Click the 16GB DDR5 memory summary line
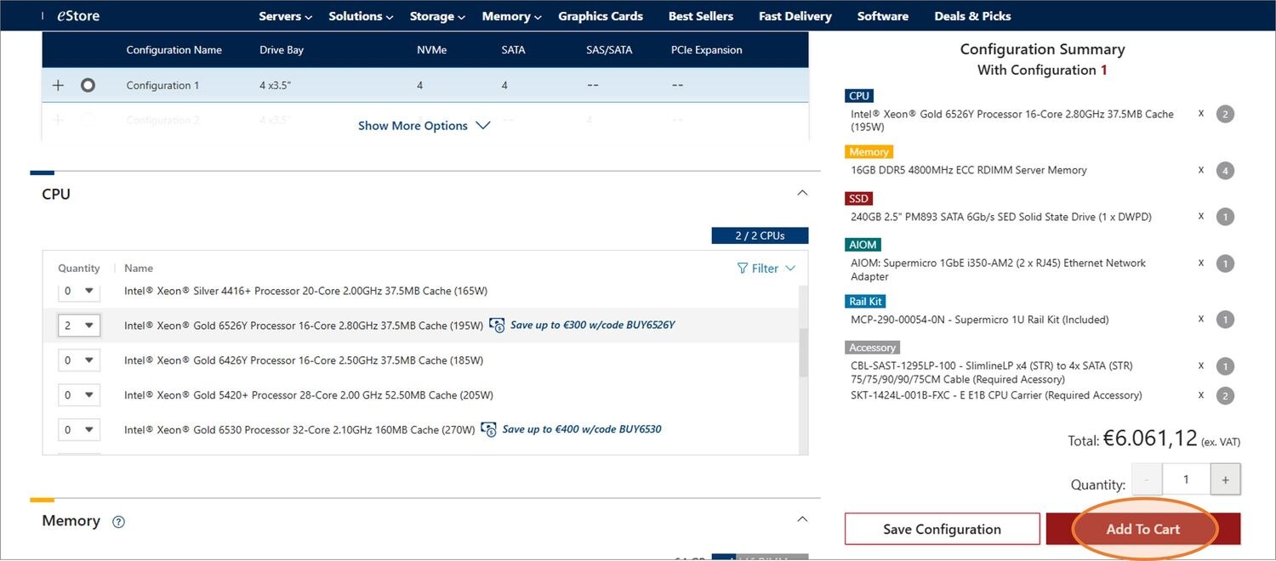This screenshot has width=1276, height=561. pyautogui.click(x=969, y=170)
